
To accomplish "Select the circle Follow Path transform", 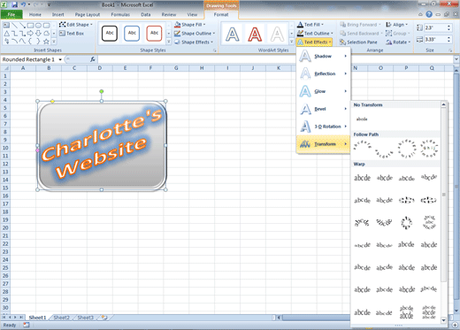I will click(406, 149).
